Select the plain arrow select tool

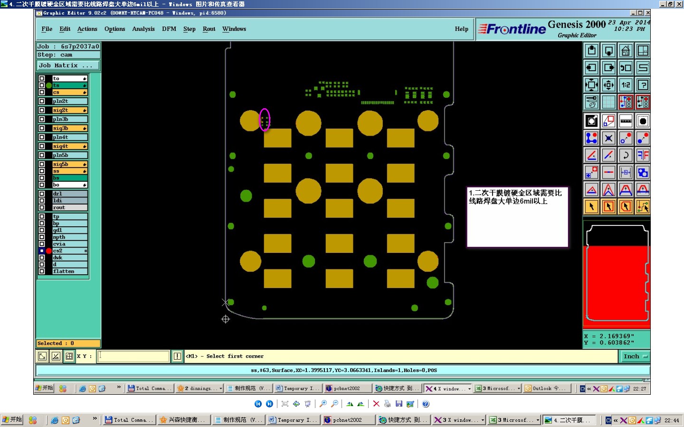coord(591,206)
